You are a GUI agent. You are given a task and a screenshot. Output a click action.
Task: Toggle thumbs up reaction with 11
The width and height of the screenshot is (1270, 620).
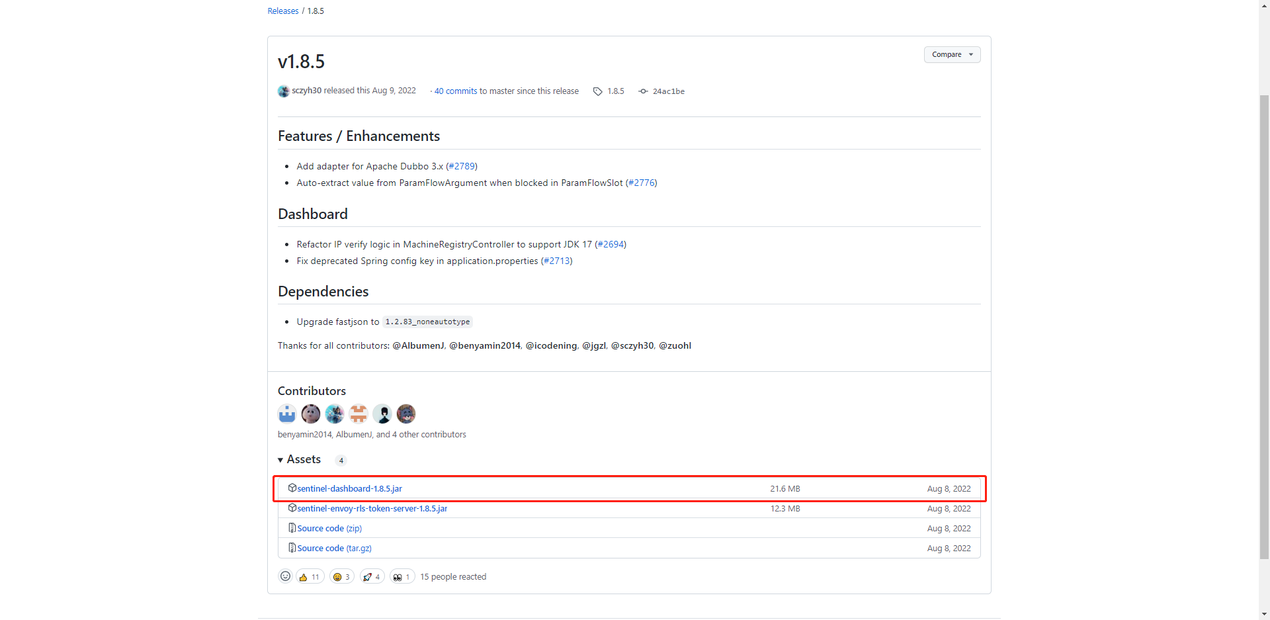tap(310, 577)
